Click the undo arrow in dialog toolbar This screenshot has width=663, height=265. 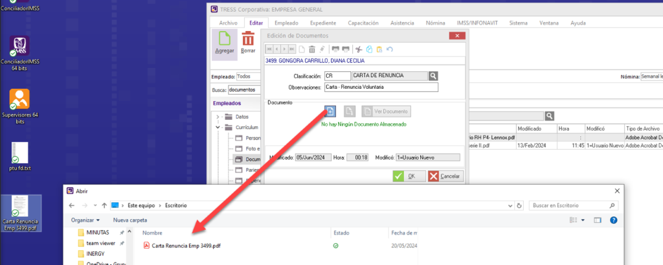[x=390, y=49]
